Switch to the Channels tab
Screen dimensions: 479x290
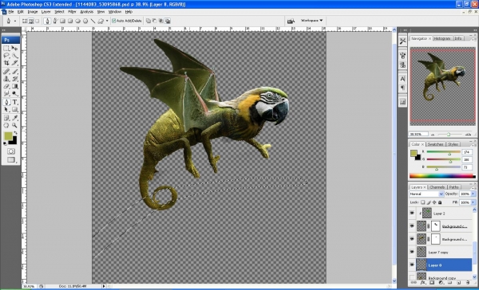[437, 187]
